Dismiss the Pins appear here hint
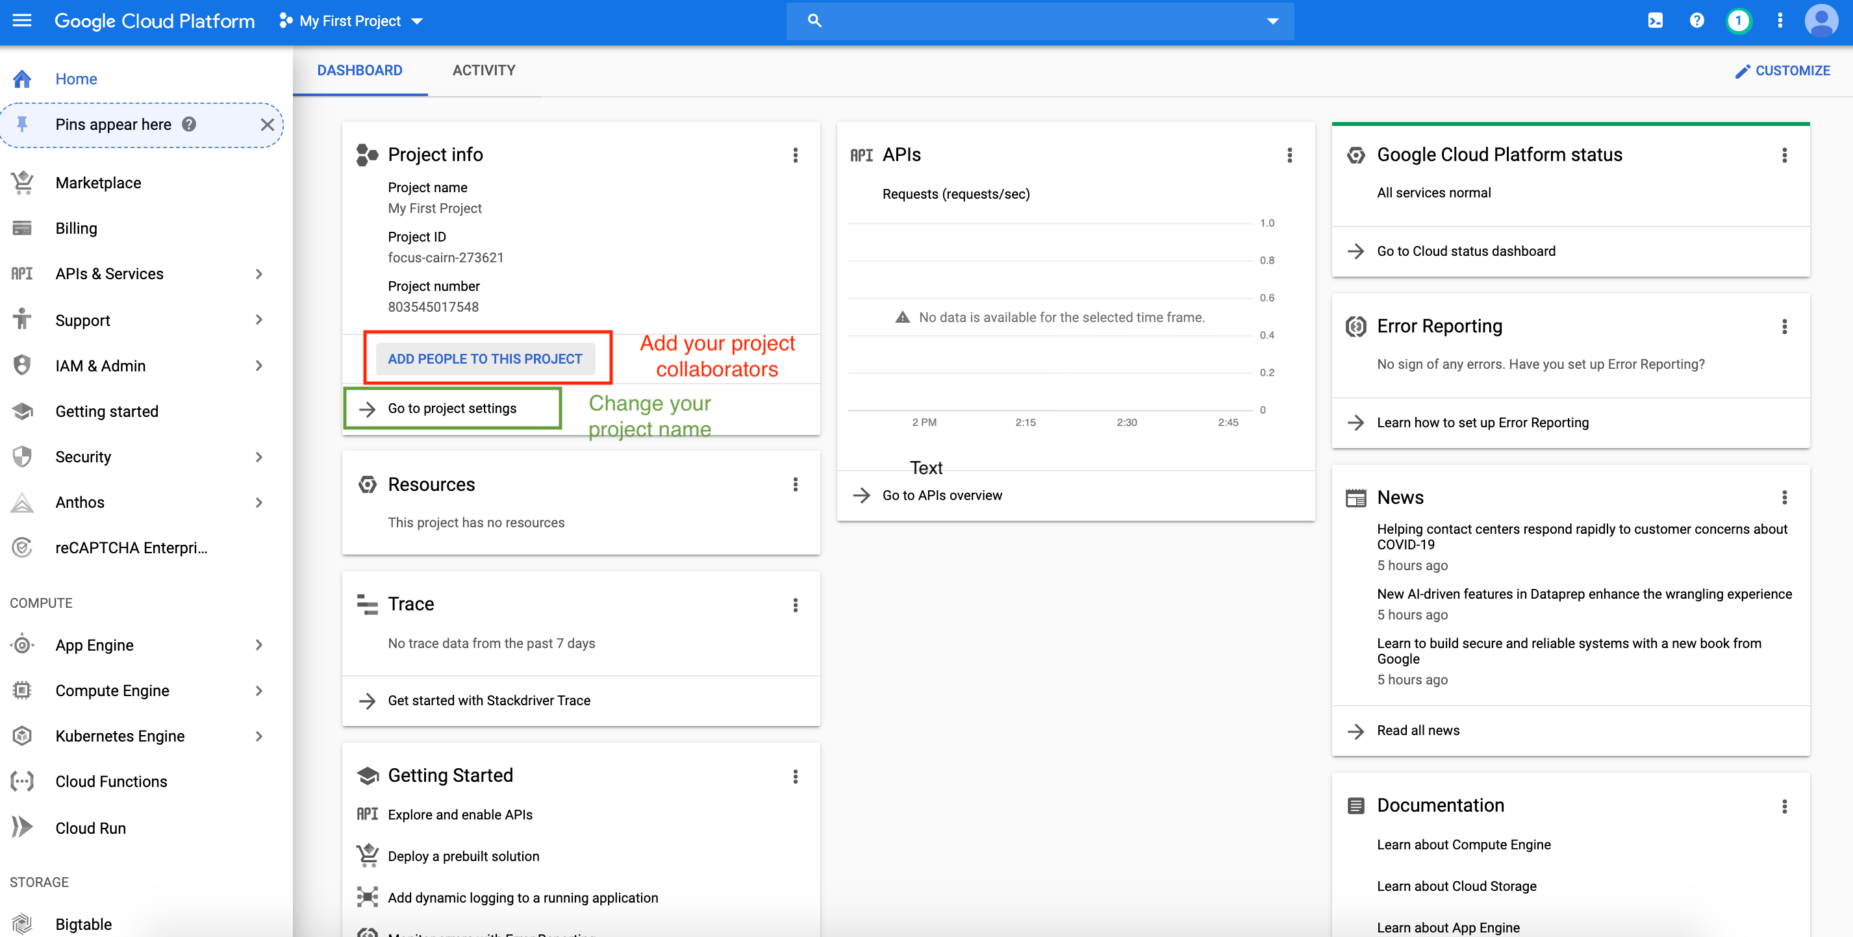Viewport: 1853px width, 937px height. coord(267,125)
